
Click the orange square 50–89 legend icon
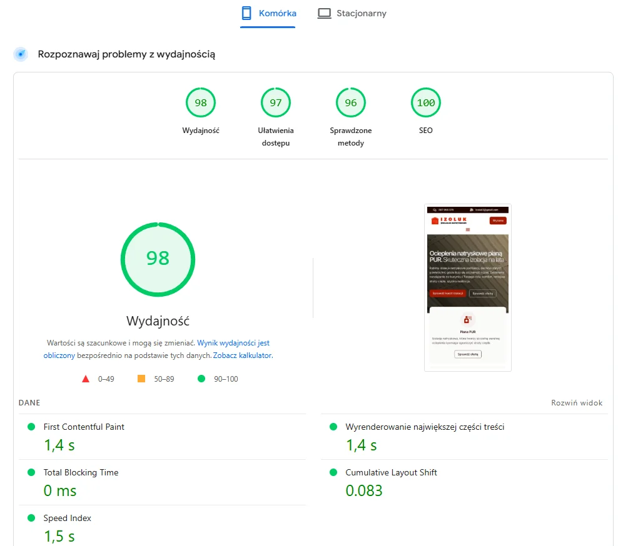coord(141,379)
